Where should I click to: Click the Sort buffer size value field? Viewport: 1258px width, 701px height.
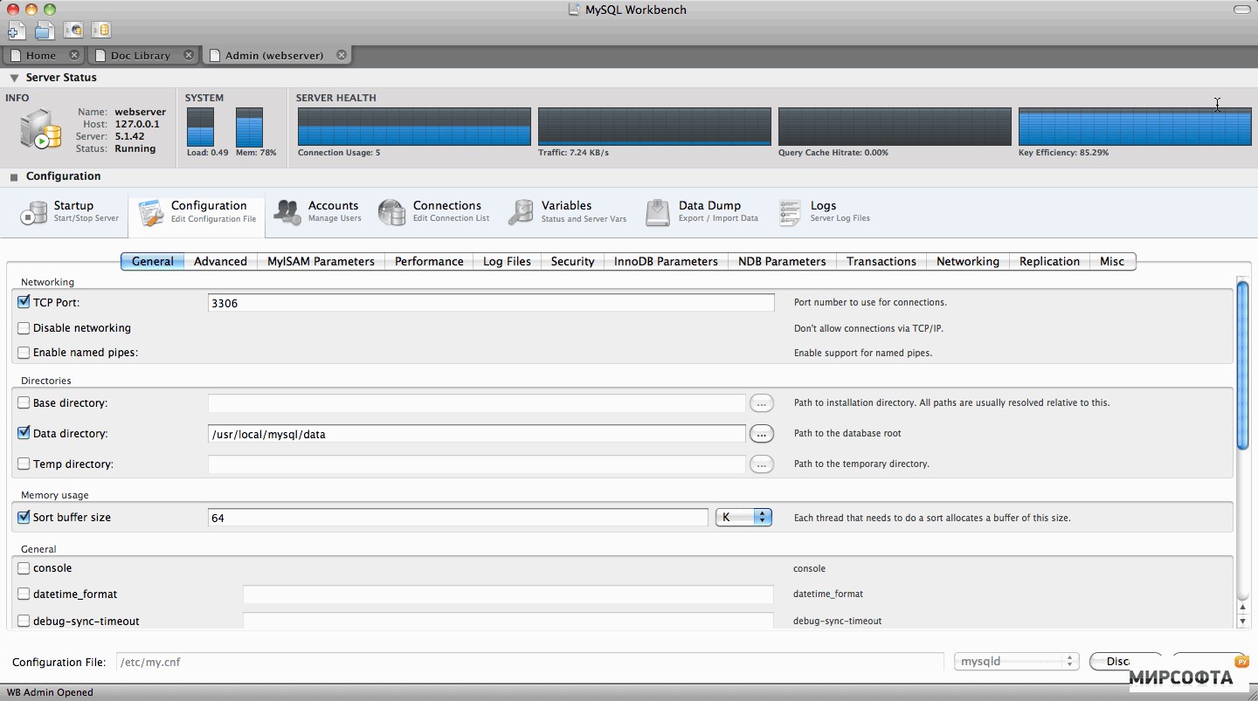click(x=458, y=518)
